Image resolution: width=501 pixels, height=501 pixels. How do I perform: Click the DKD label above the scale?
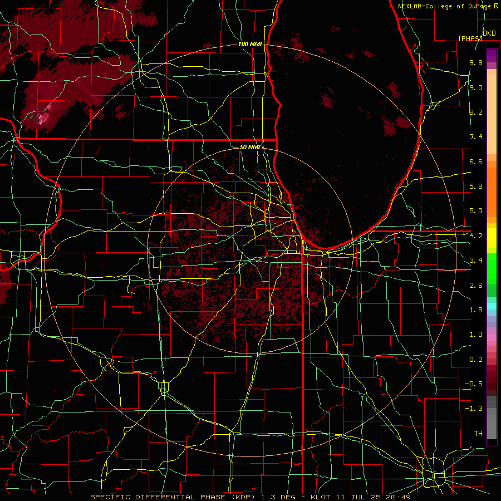click(489, 33)
